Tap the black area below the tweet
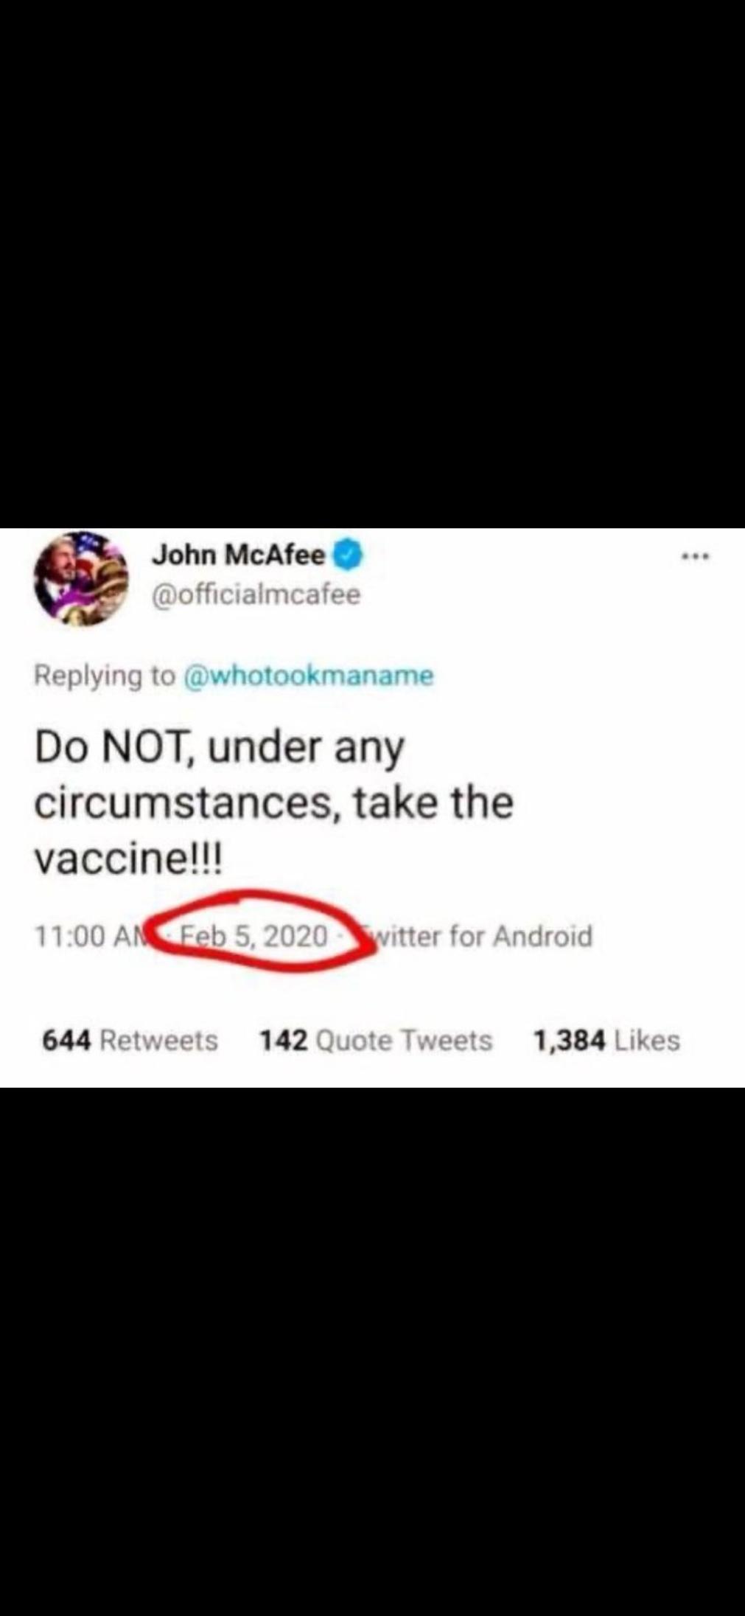 coord(372,1351)
